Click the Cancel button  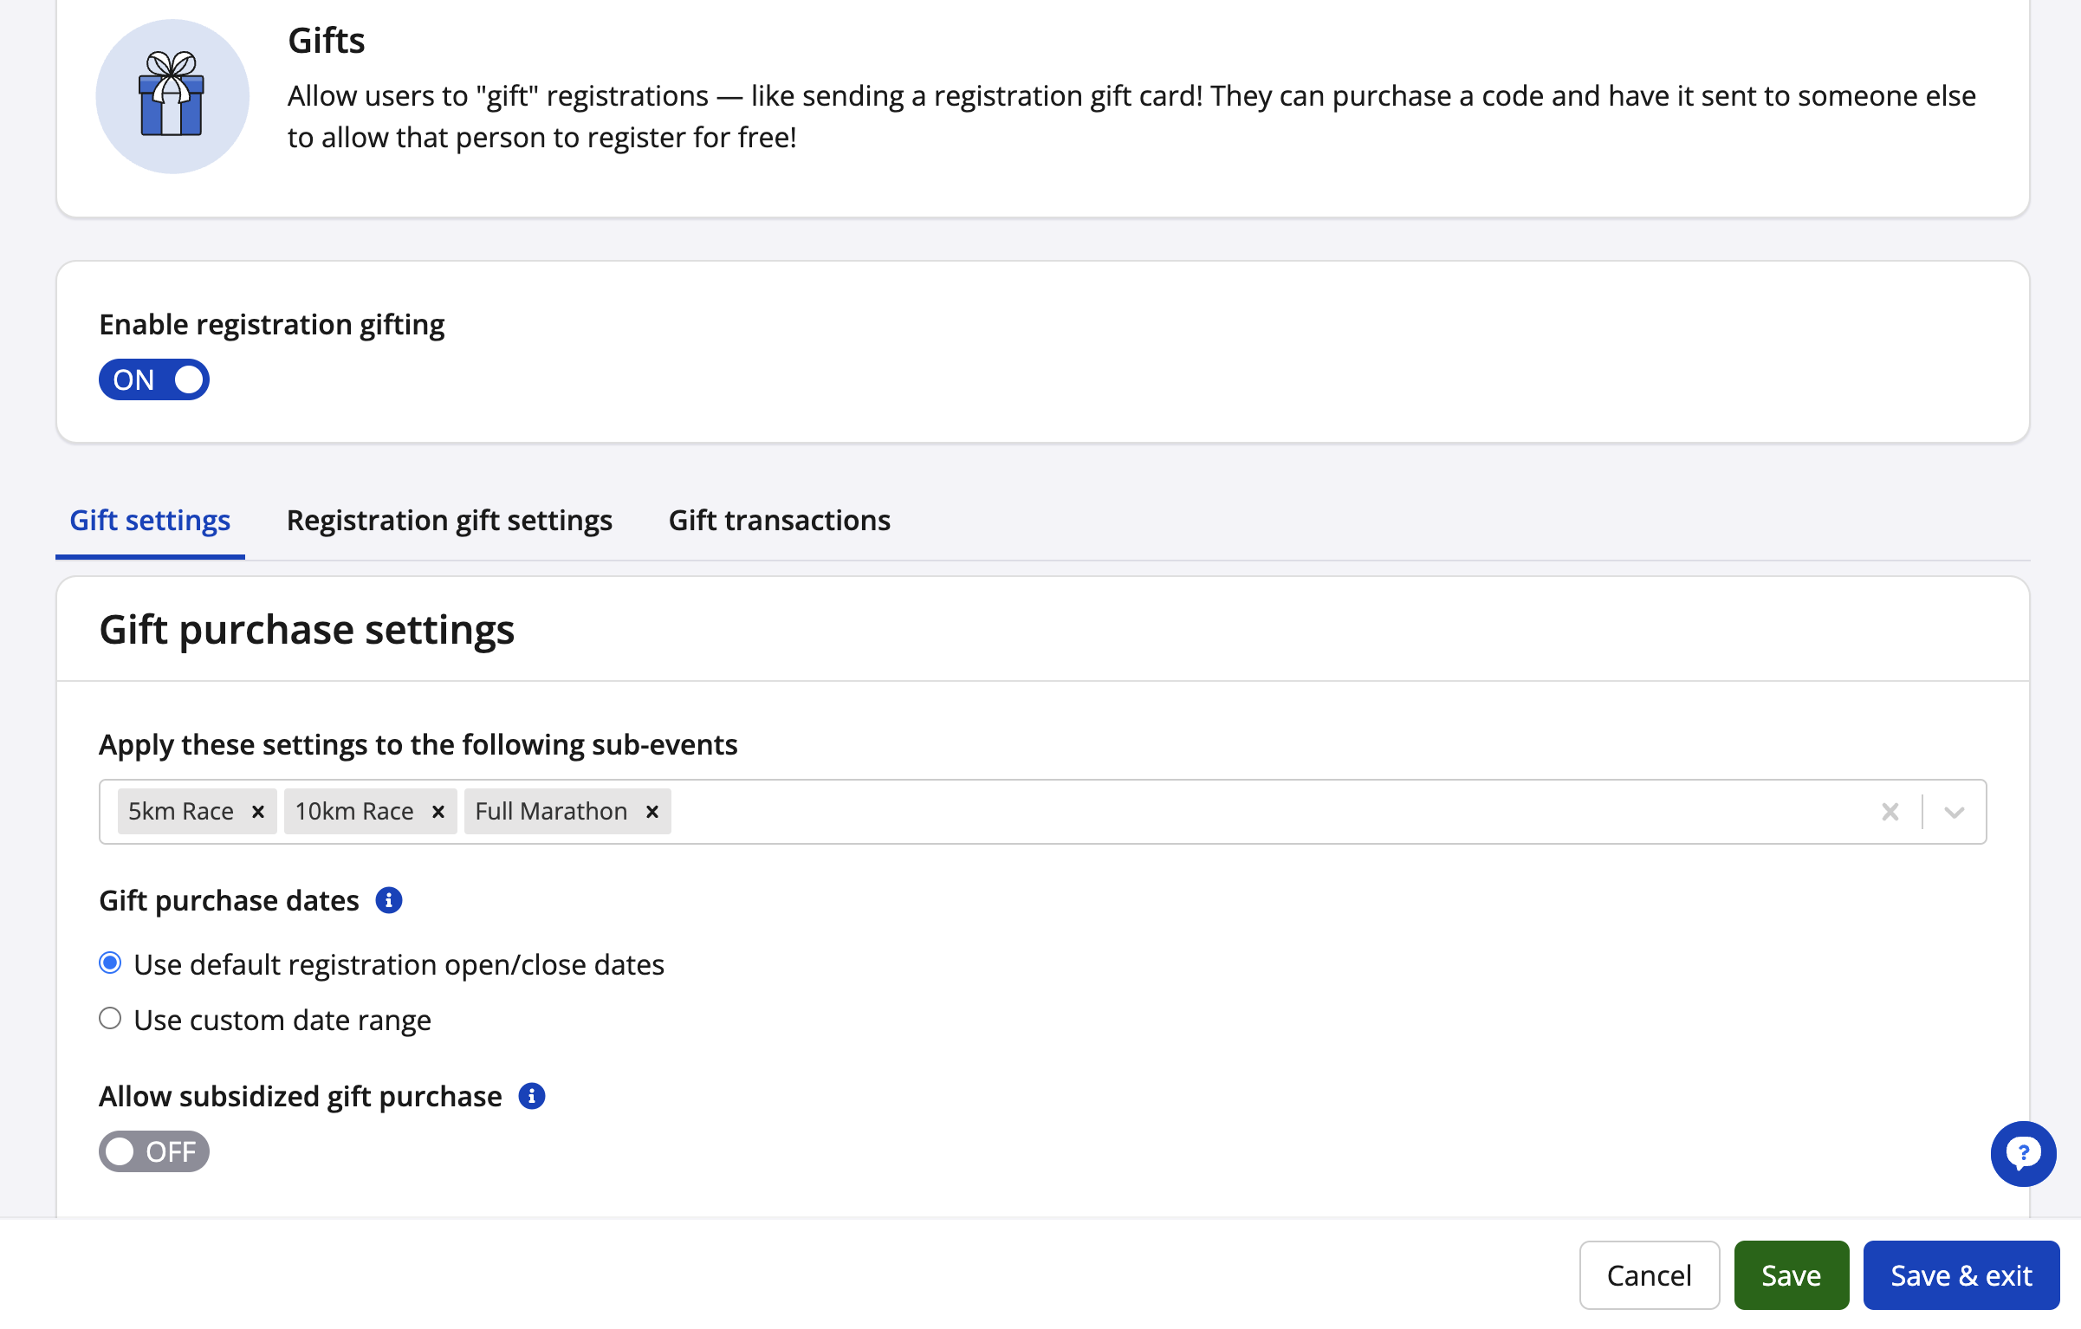(x=1649, y=1275)
